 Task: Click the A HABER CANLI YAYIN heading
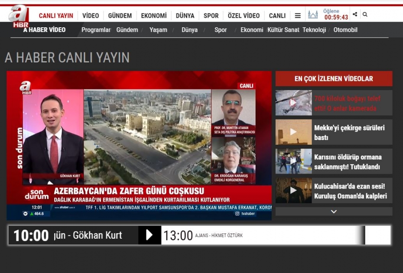67,57
